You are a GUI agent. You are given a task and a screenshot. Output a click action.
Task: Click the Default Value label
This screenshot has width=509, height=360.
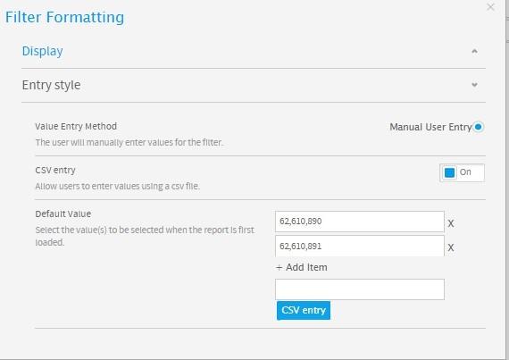63,213
